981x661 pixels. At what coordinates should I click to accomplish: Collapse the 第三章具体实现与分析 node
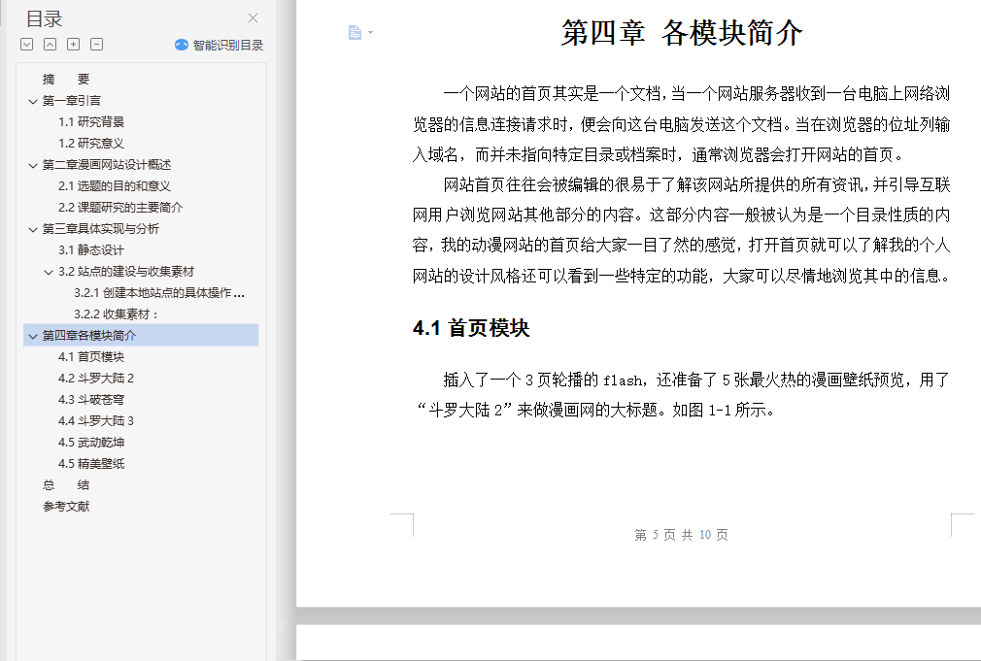[32, 229]
